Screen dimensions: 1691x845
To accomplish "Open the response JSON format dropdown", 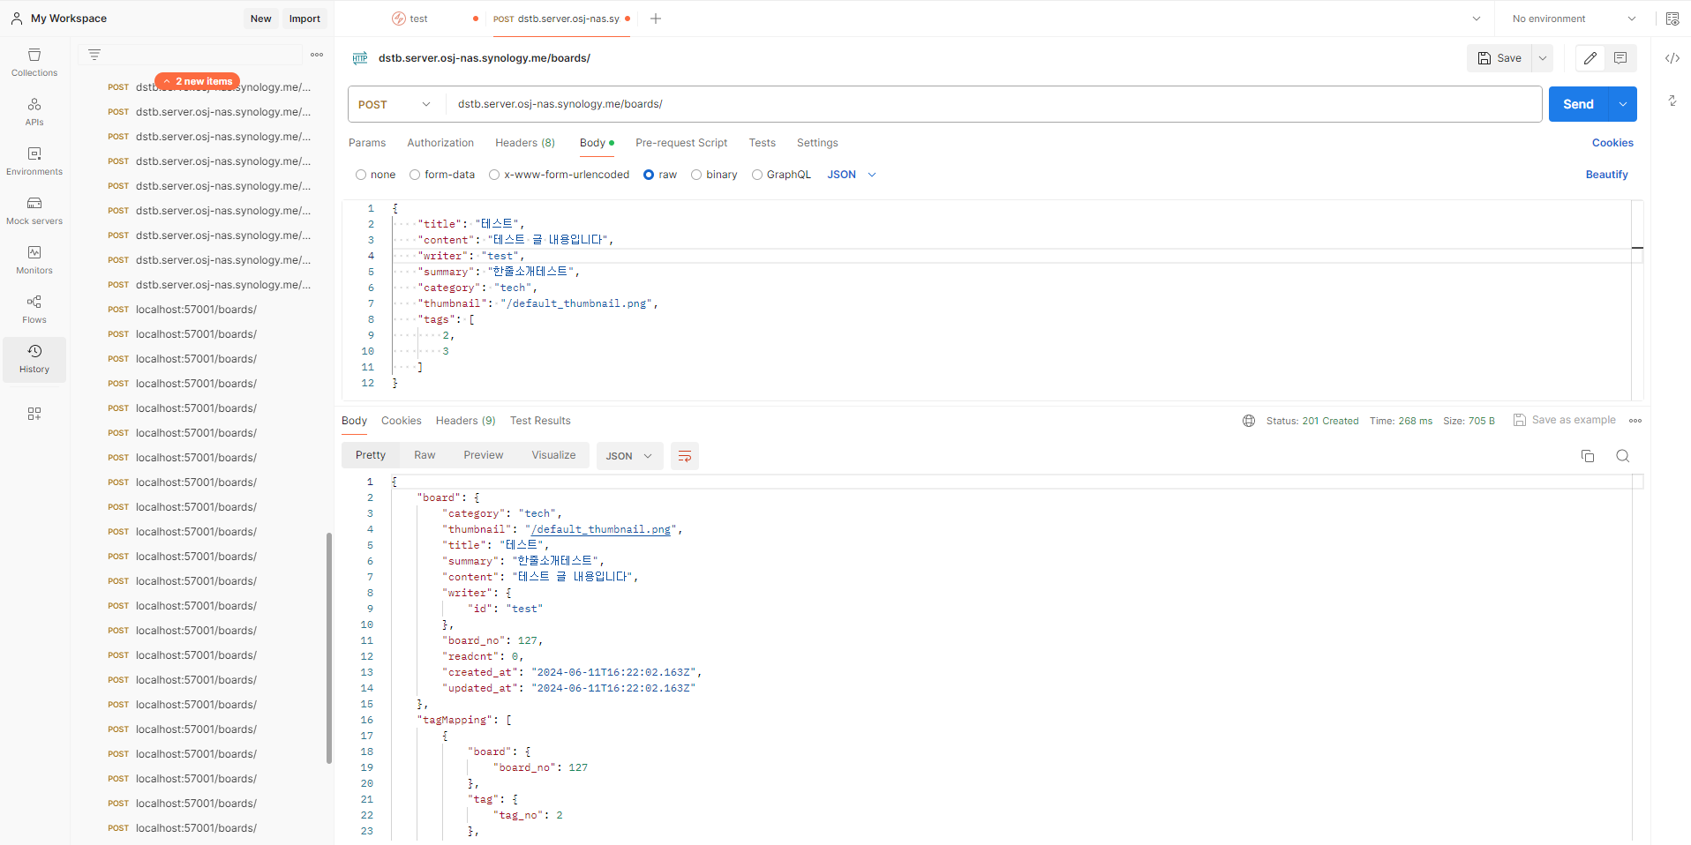I will pos(629,456).
